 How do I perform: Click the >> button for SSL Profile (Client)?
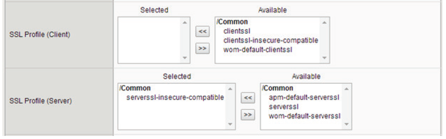203,49
